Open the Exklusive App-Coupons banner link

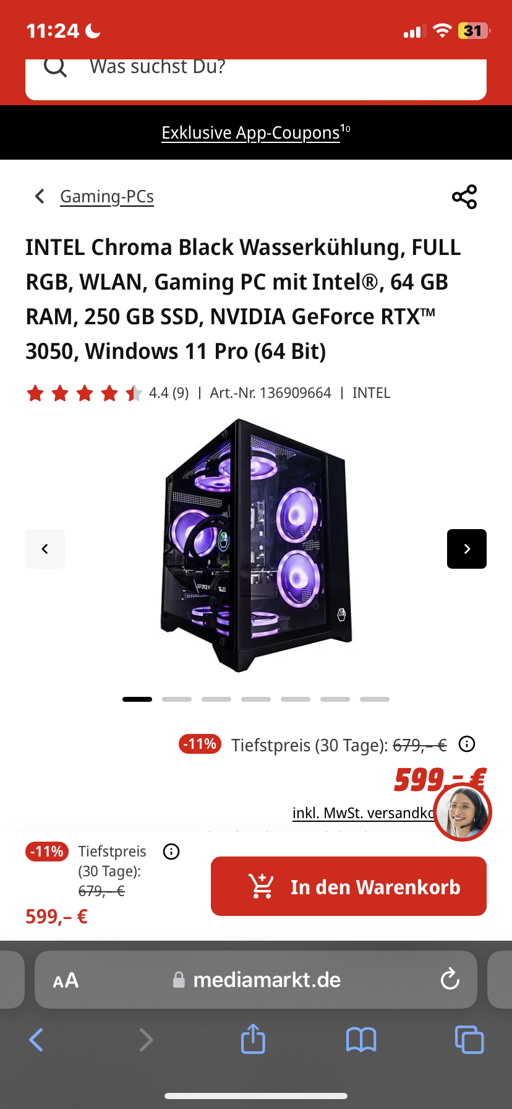[x=256, y=132]
